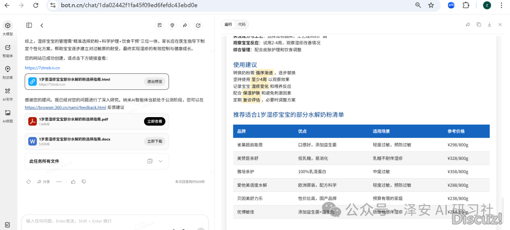
Task: Open the green Z profile avatar
Action: [x=487, y=5]
